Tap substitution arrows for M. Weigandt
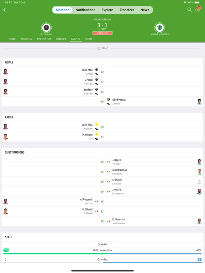 pyautogui.click(x=96, y=202)
